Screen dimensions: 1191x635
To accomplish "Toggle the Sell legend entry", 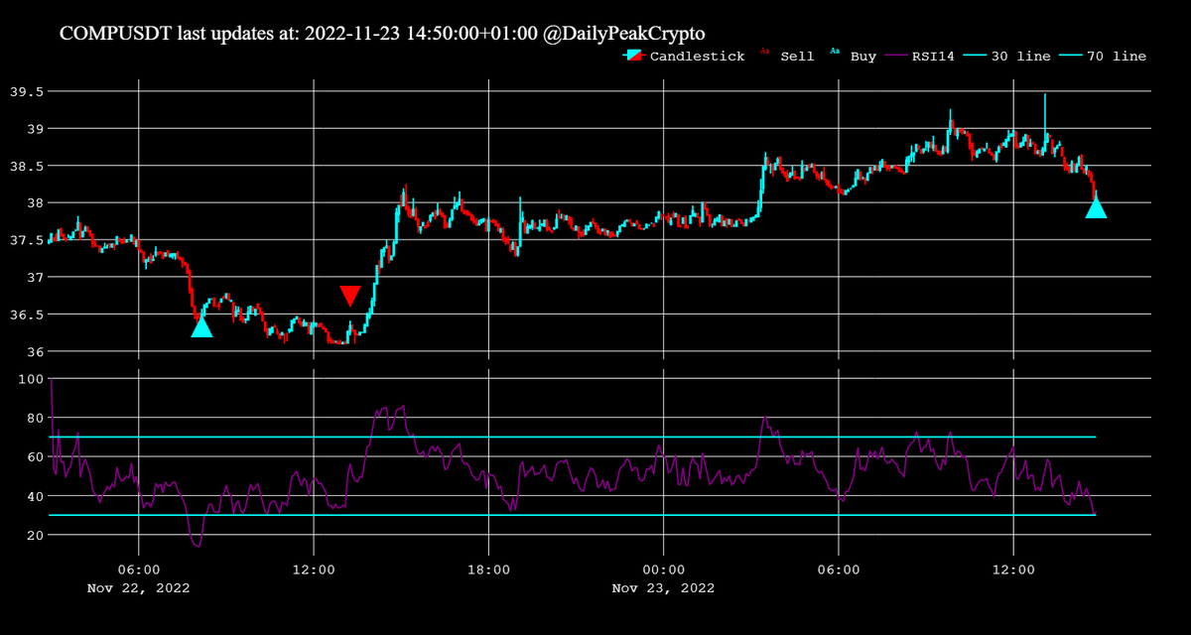I will [787, 56].
